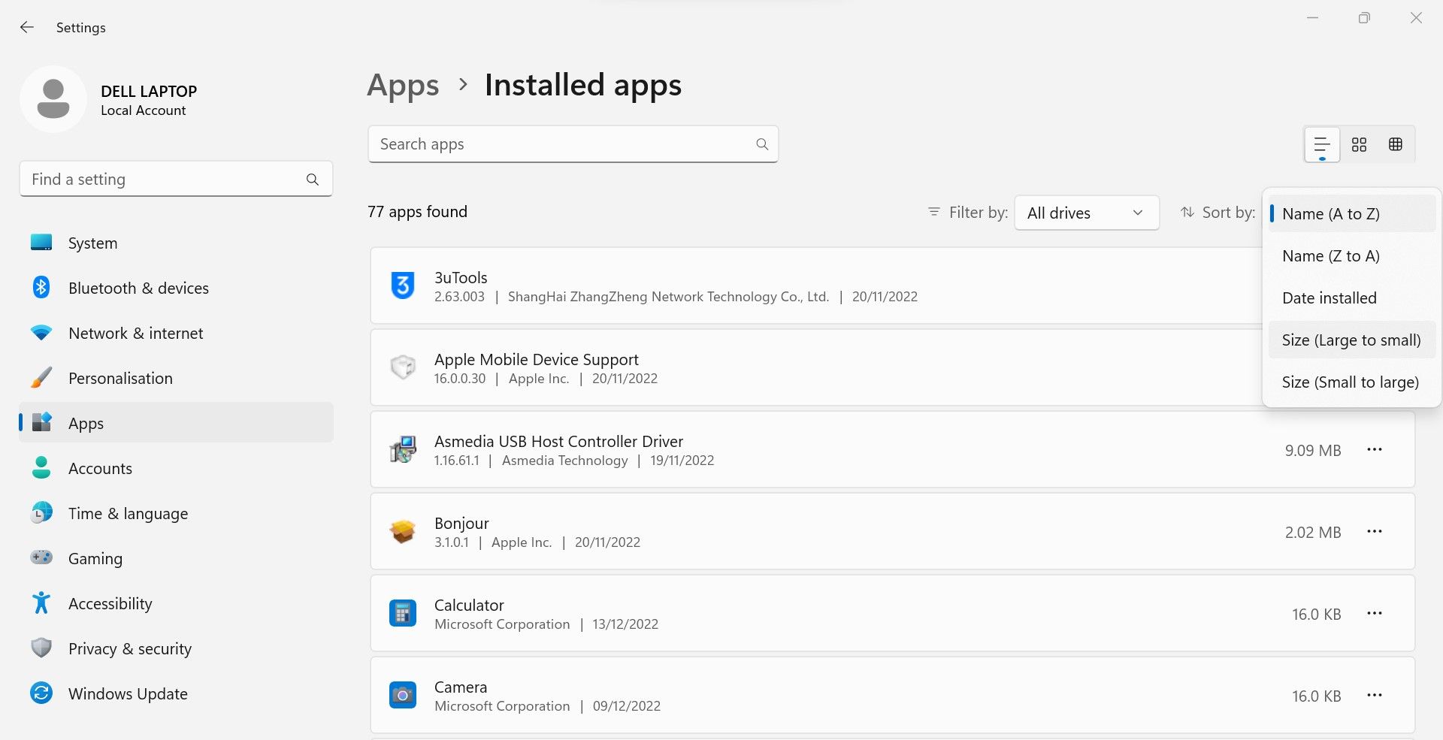
Task: Click search magnifier in Search apps box
Action: click(762, 144)
